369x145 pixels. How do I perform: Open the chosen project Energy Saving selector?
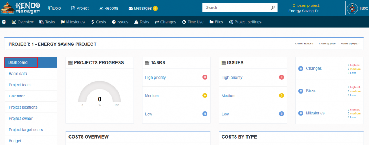[306, 11]
